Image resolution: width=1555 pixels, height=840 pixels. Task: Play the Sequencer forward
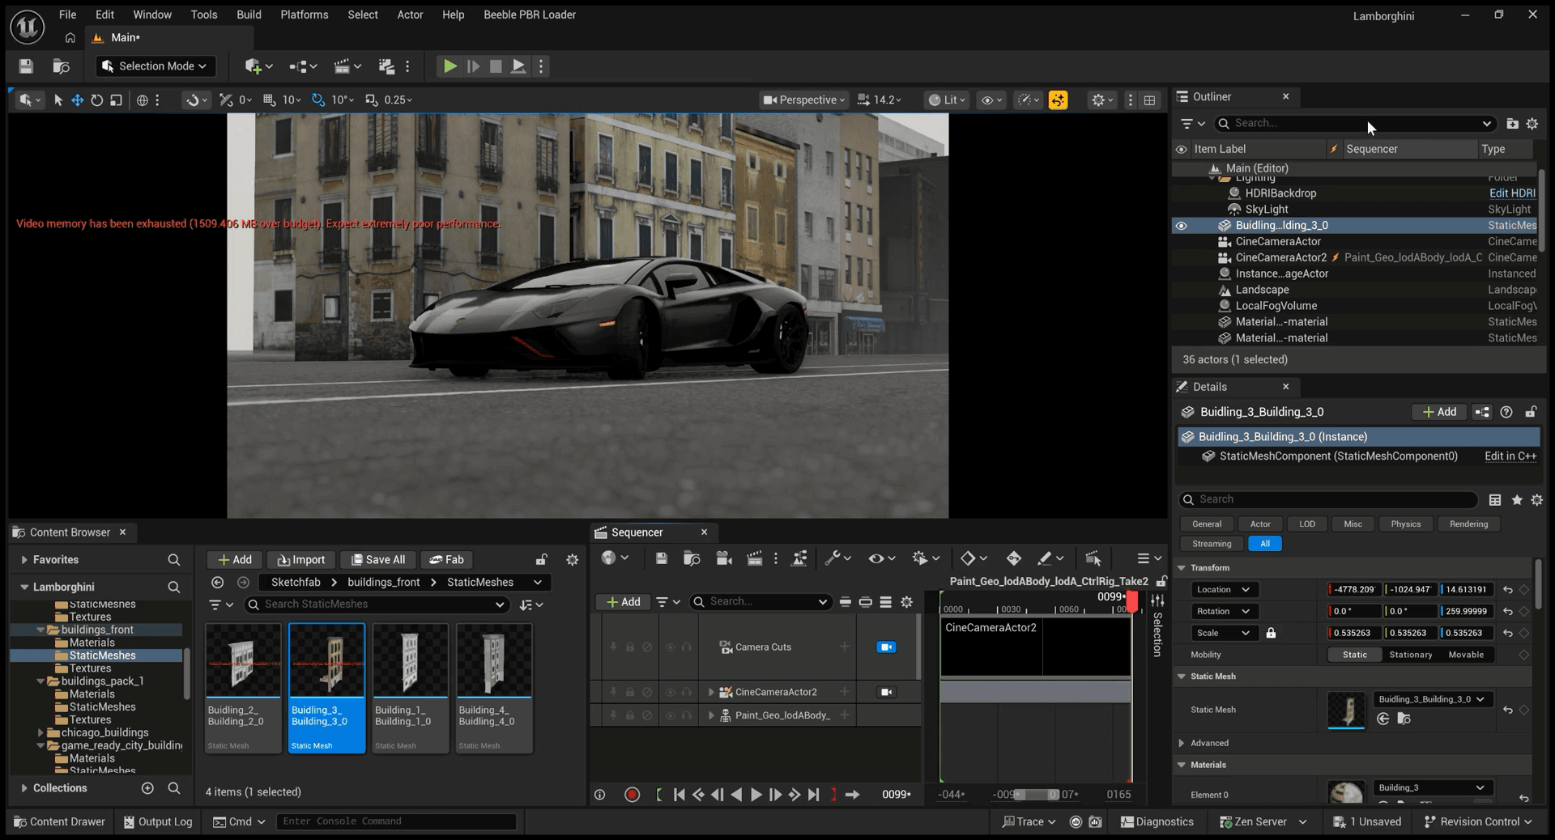pyautogui.click(x=756, y=795)
